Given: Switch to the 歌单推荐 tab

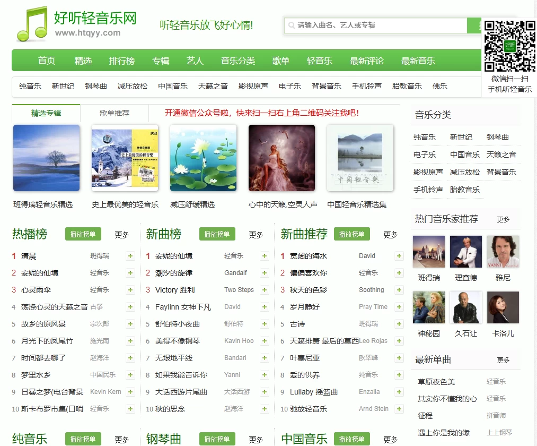Looking at the screenshot, I should click(113, 113).
